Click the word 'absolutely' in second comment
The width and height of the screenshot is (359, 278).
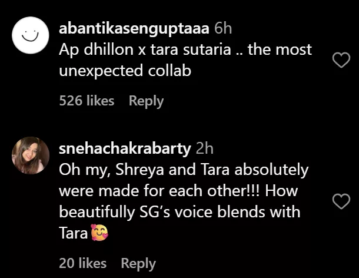tap(271, 170)
